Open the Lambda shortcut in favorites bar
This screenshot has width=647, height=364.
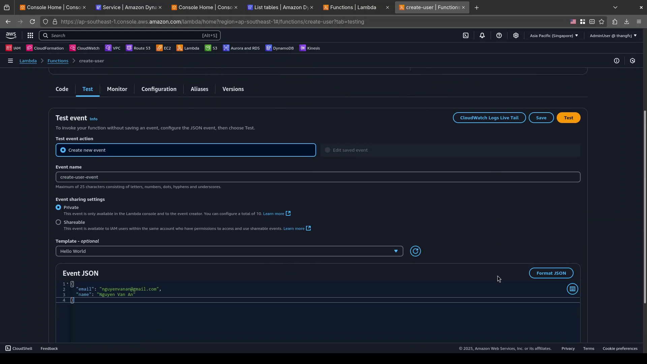[x=188, y=48]
